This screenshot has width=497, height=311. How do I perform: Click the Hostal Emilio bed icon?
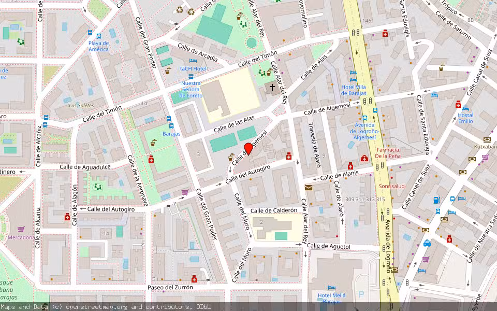(x=465, y=108)
